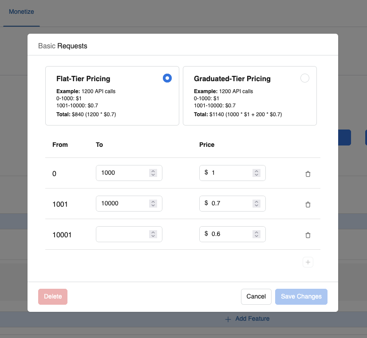Viewport: 367px width, 338px height.
Task: Click the From value 1001
Action: coord(60,204)
